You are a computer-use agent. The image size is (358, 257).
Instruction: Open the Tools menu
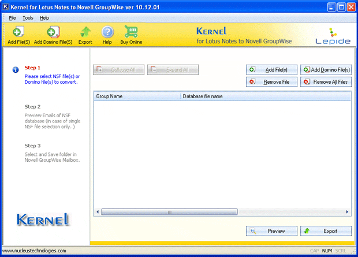28,18
